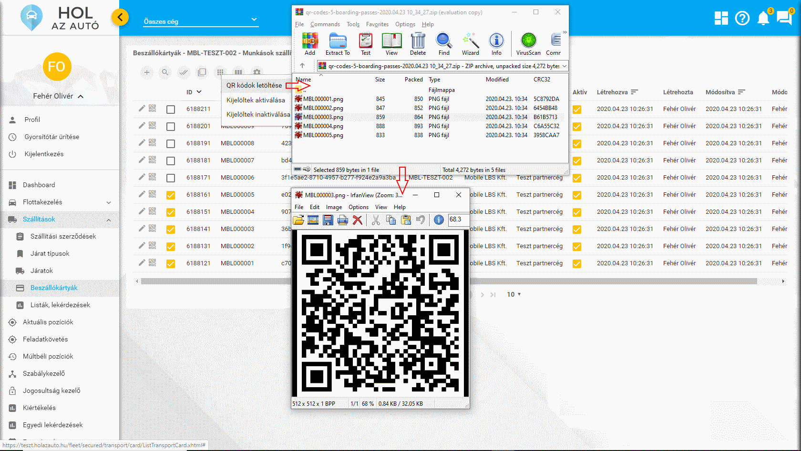Check the checkbox for row 6188211
Screen dimensions: 801x451
[171, 110]
